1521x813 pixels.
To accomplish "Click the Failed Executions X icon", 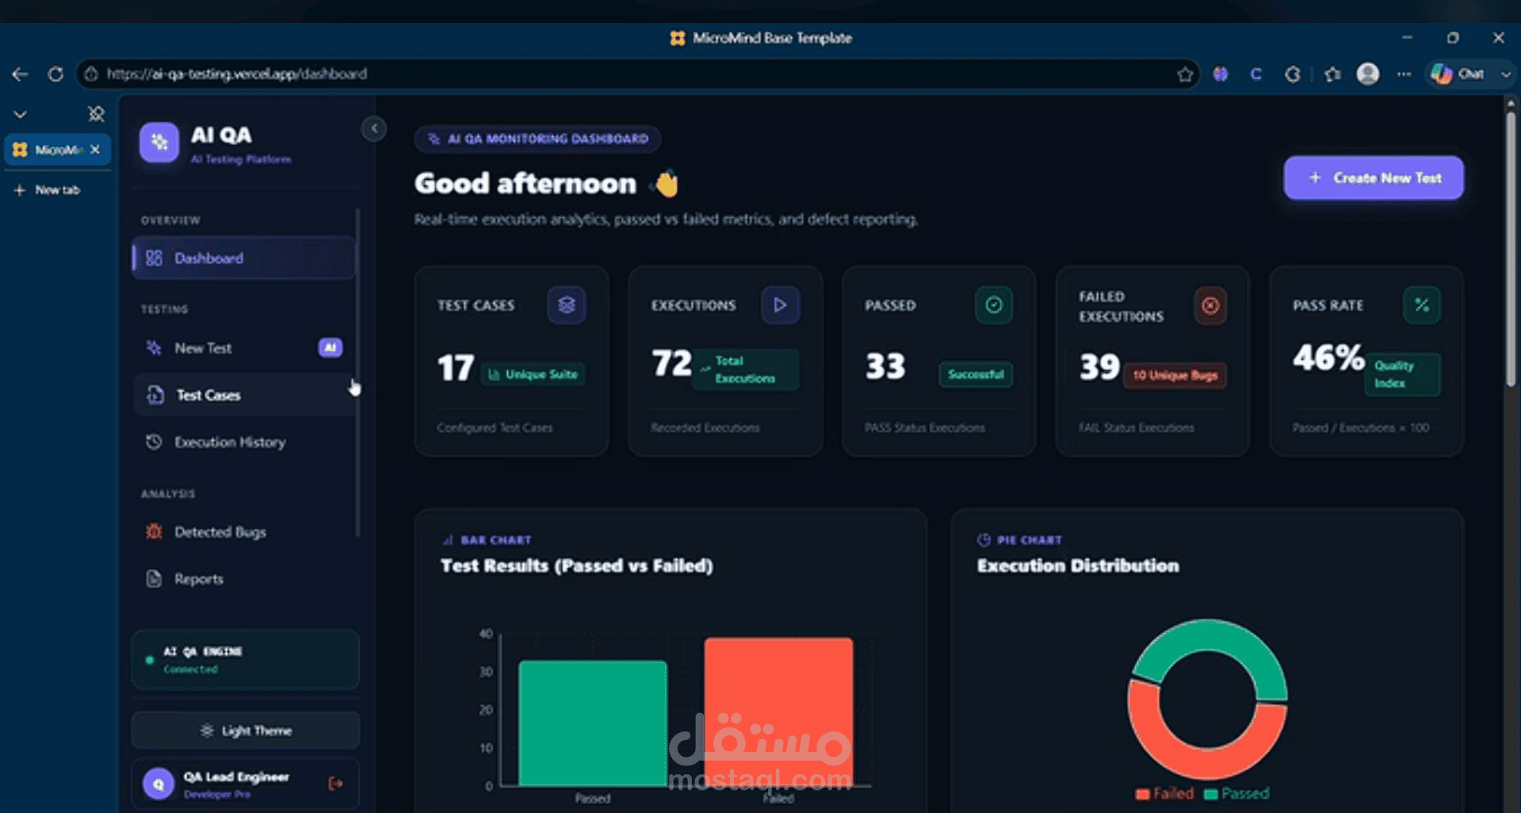I will pyautogui.click(x=1210, y=306).
